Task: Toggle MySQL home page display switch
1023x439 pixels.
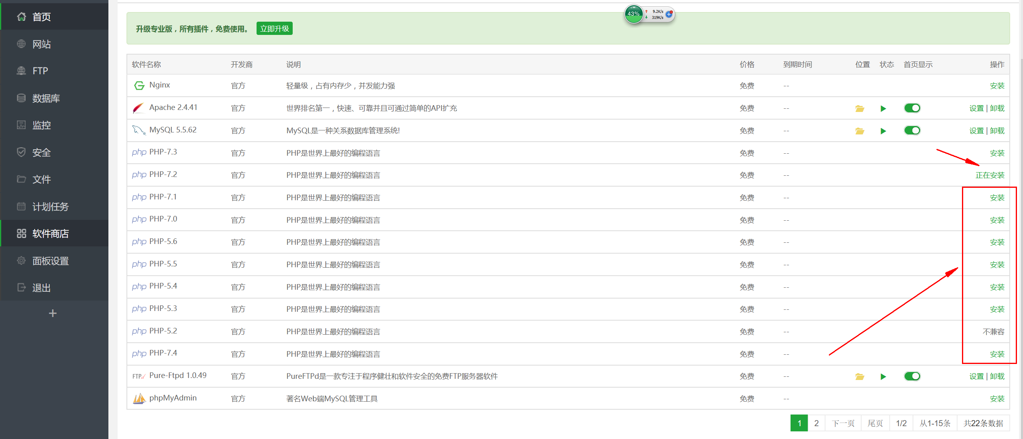Action: pos(912,130)
